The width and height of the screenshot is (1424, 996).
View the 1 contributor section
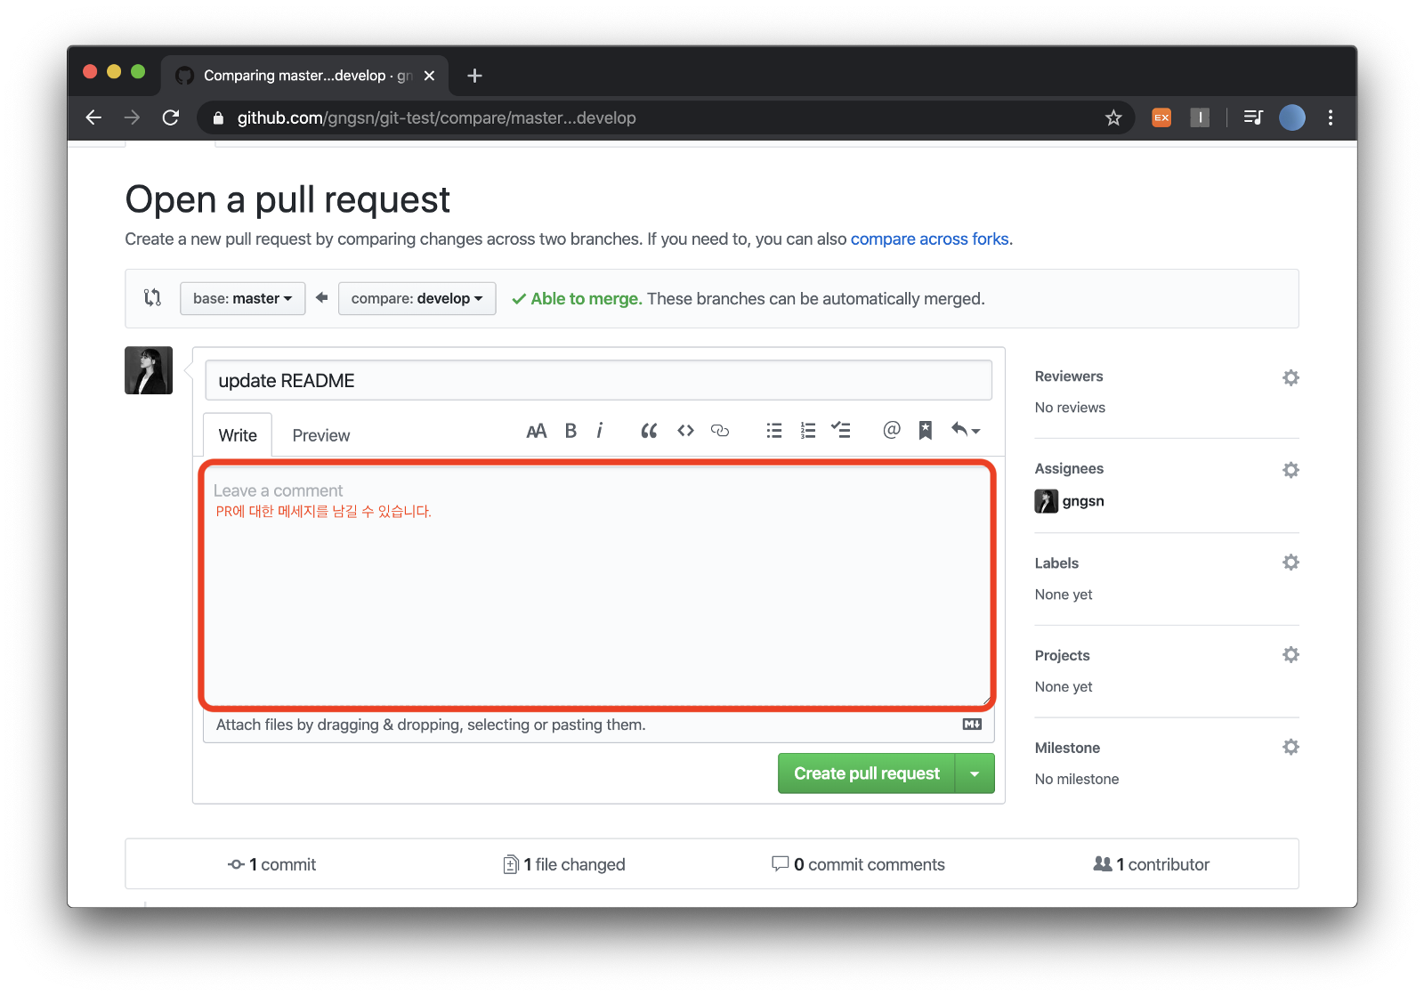click(1151, 864)
